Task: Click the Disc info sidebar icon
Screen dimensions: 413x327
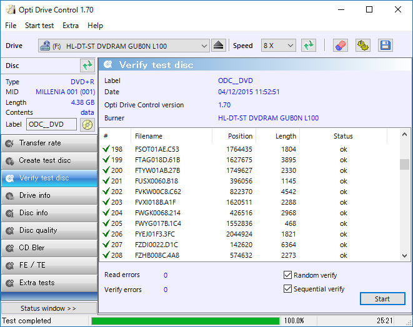Action: click(x=9, y=213)
